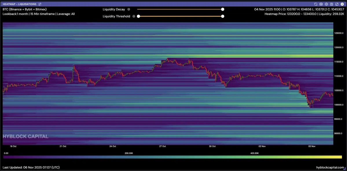Click the Liquidity Decay slider handle

pyautogui.click(x=223, y=9)
